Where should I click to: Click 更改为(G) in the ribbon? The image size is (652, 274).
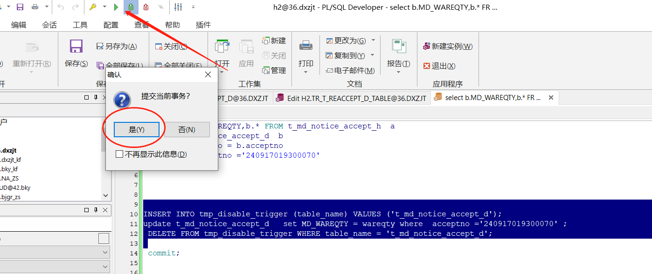pos(346,40)
